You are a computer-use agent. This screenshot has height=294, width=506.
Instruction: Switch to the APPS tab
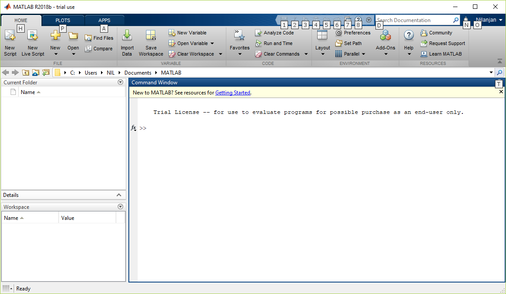(x=105, y=20)
